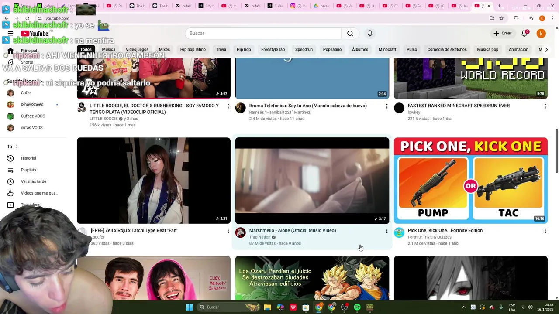Image resolution: width=559 pixels, height=314 pixels.
Task: Show more filter chips with right arrow
Action: 546,50
